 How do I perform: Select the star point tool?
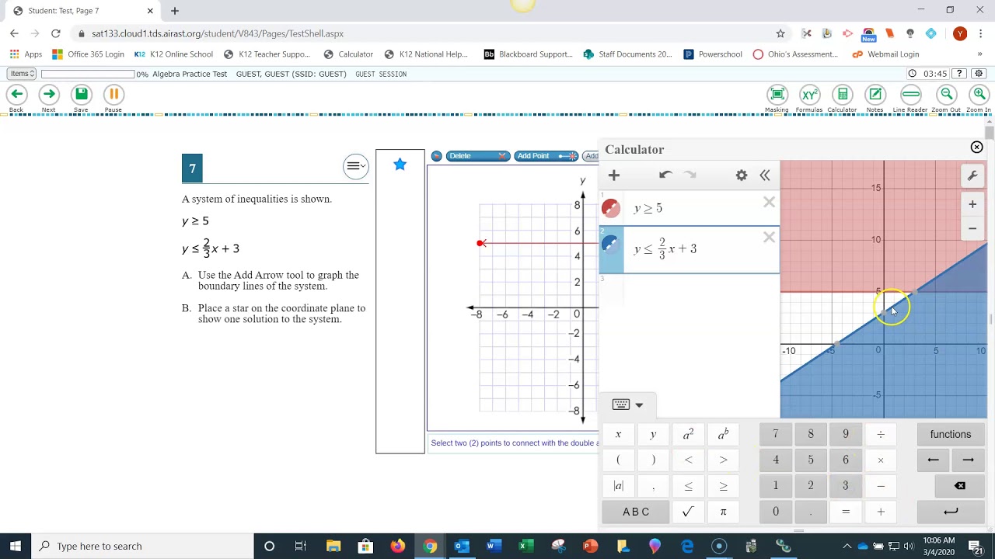pos(400,164)
